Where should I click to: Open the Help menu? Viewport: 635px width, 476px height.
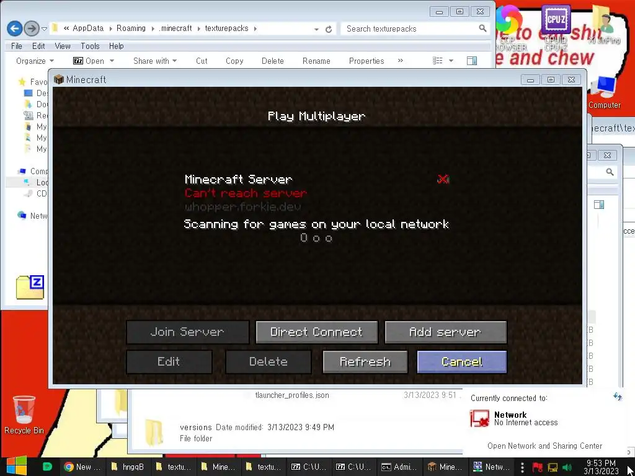coord(116,46)
